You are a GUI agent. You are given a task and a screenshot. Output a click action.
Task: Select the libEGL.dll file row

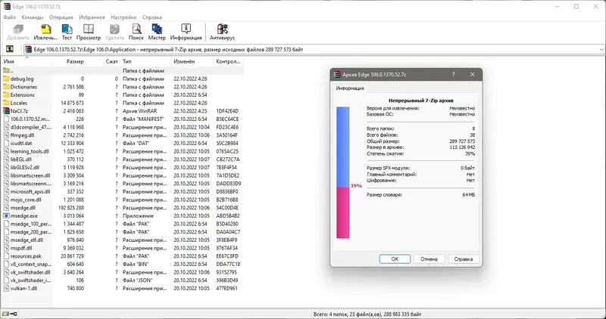(122, 159)
